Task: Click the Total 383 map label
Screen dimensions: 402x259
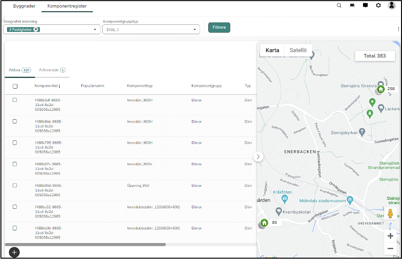Action: (x=375, y=56)
